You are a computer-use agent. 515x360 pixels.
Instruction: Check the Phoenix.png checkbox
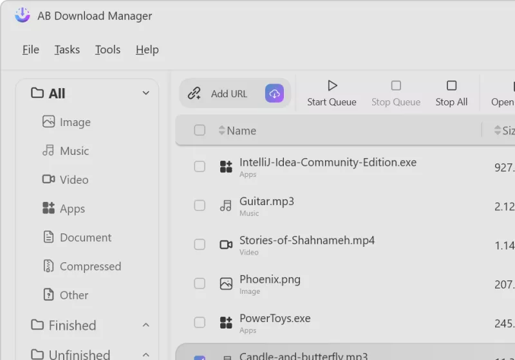point(200,283)
